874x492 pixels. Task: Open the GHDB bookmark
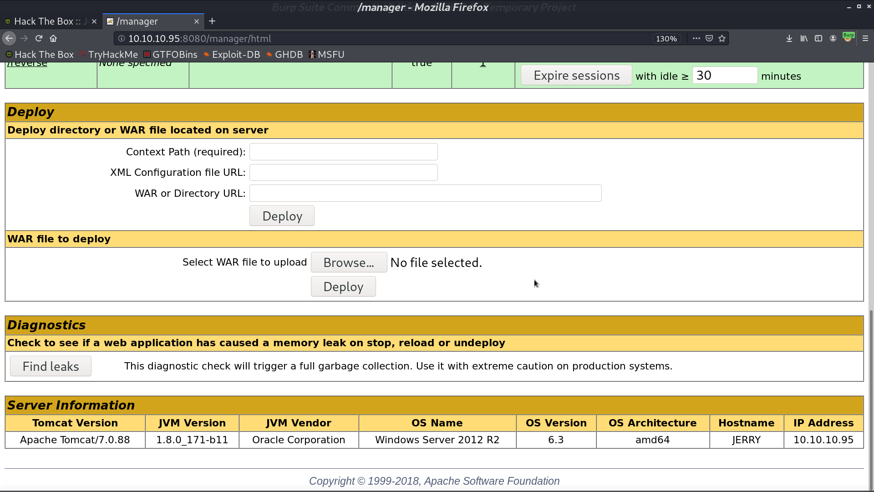coord(285,55)
